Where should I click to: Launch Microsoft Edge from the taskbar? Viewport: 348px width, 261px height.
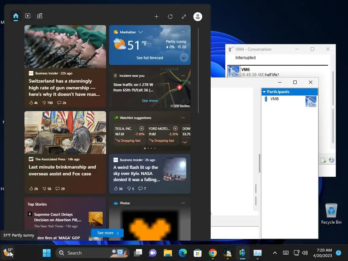tap(182, 253)
